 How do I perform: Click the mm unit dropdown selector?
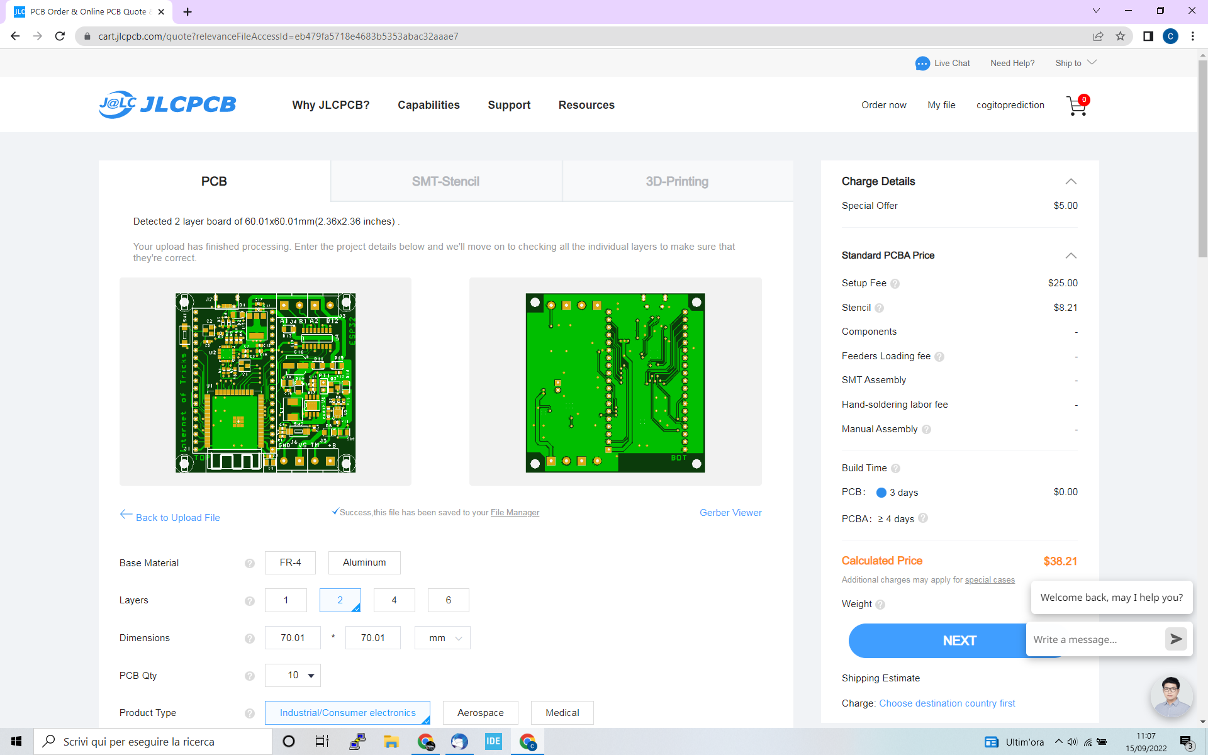[443, 637]
